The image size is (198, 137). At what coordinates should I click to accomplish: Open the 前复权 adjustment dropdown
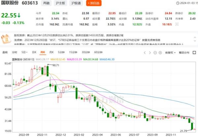(x=170, y=53)
